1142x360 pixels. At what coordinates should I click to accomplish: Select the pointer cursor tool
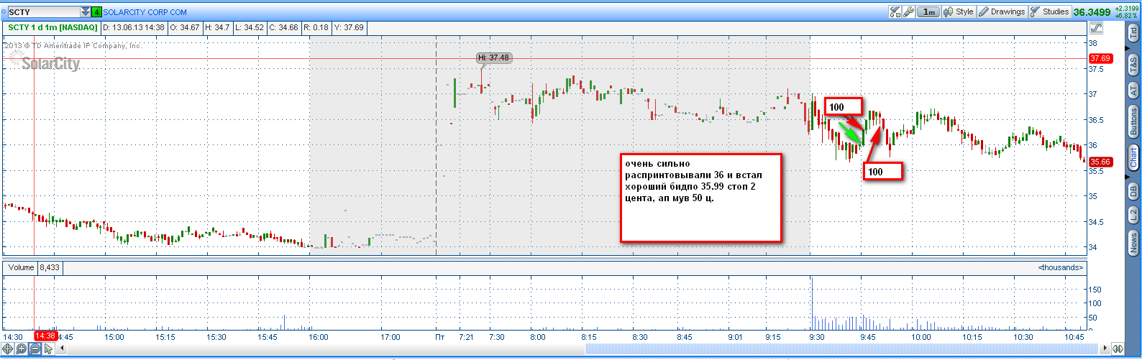tap(48, 349)
